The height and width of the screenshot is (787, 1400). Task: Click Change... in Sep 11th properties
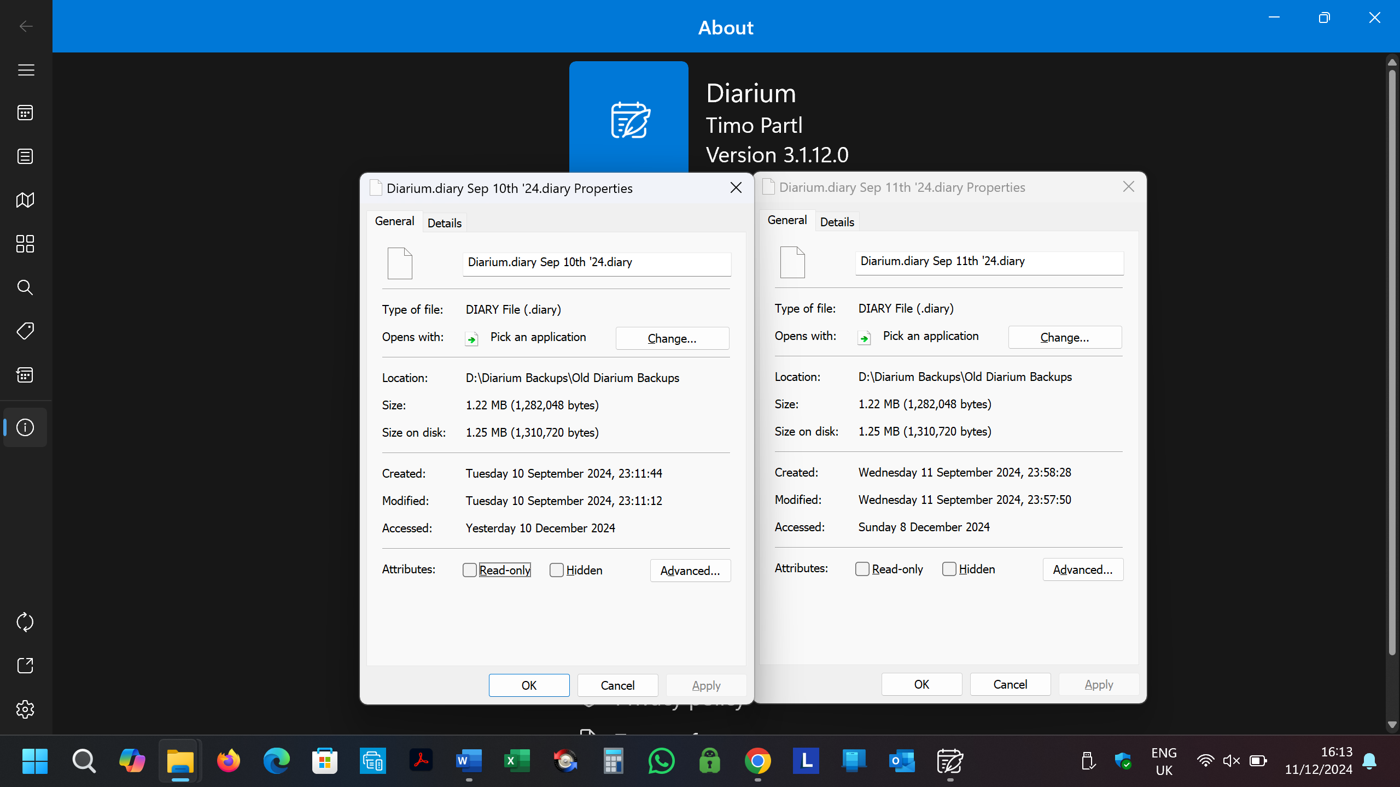tap(1065, 337)
